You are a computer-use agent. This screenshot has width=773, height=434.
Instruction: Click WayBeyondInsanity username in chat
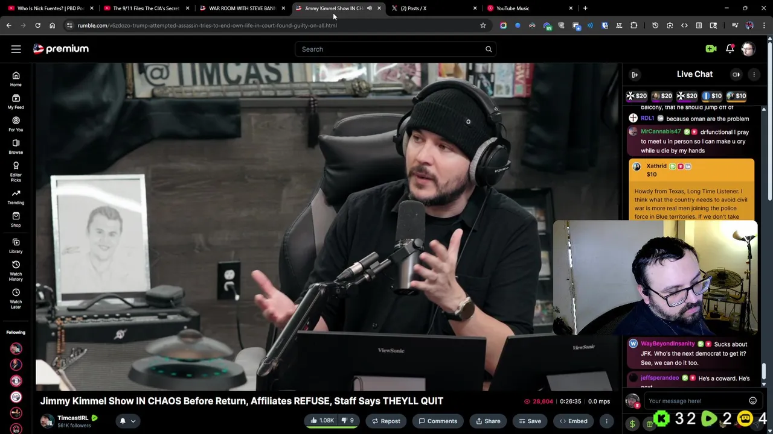tap(667, 344)
